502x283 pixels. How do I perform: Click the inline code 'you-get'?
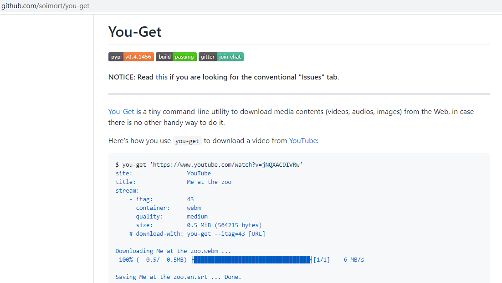pos(187,141)
